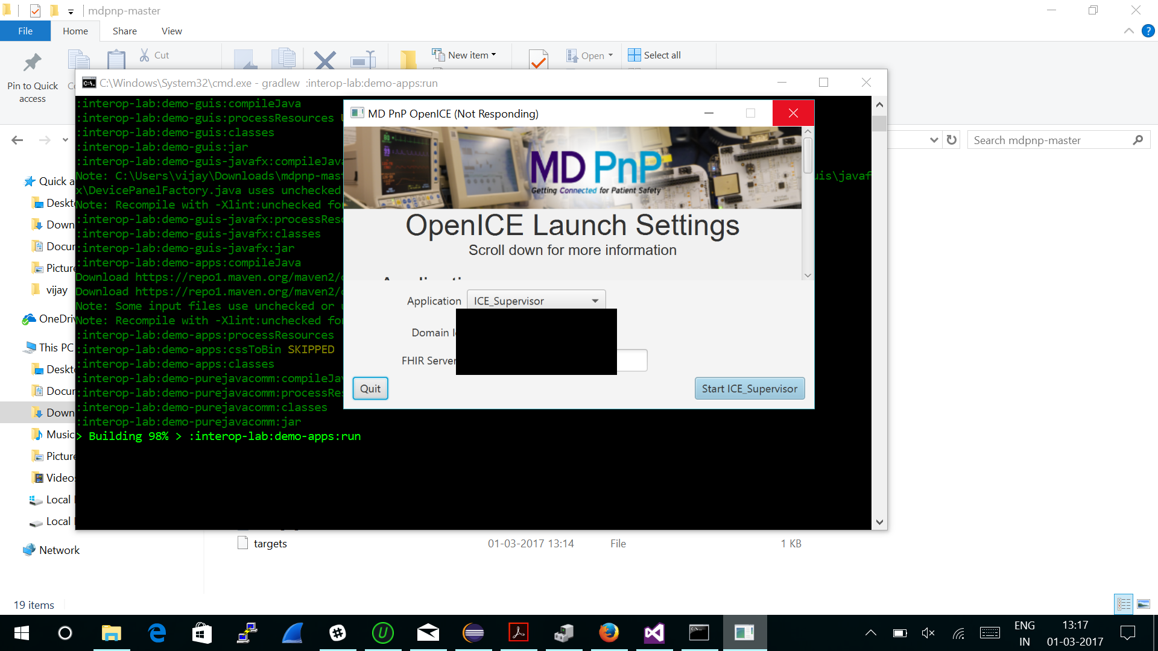This screenshot has width=1158, height=651.
Task: Open Eclipse from taskbar
Action: point(473,633)
